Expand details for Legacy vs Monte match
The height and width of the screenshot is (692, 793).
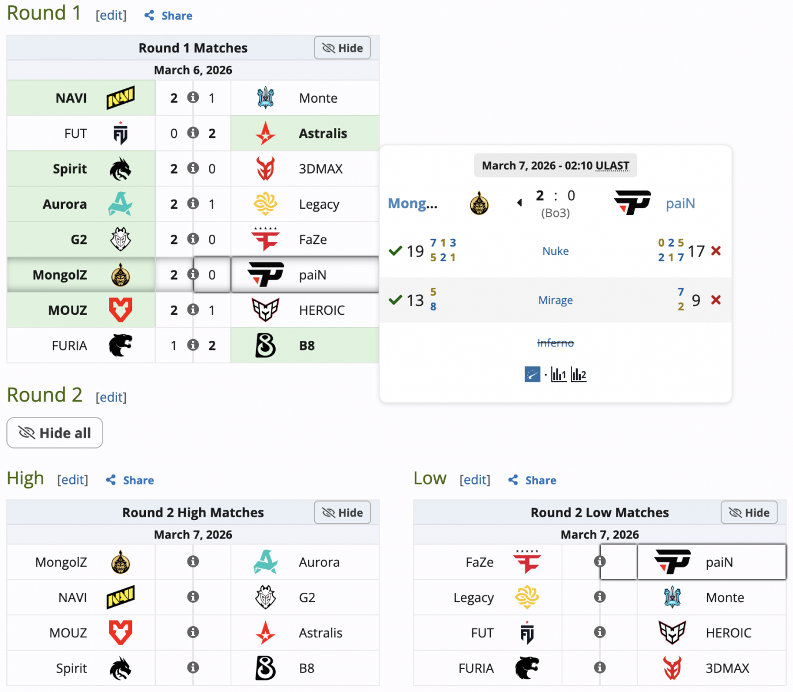[x=600, y=597]
